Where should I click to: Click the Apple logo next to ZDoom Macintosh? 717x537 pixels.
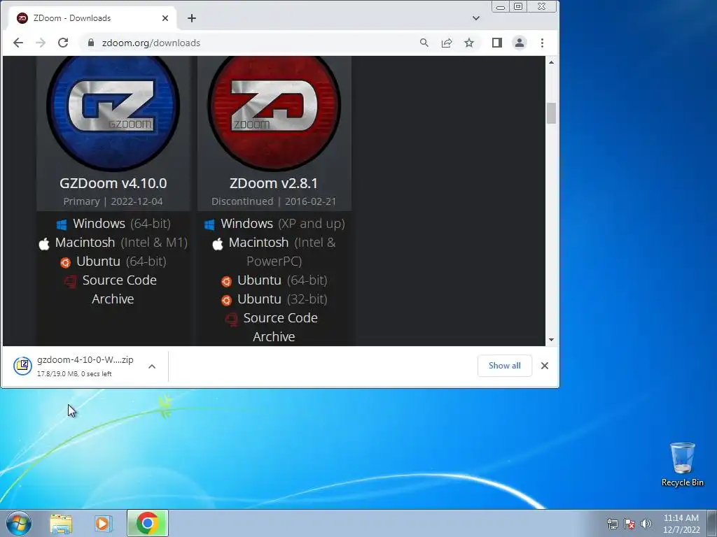tap(218, 244)
